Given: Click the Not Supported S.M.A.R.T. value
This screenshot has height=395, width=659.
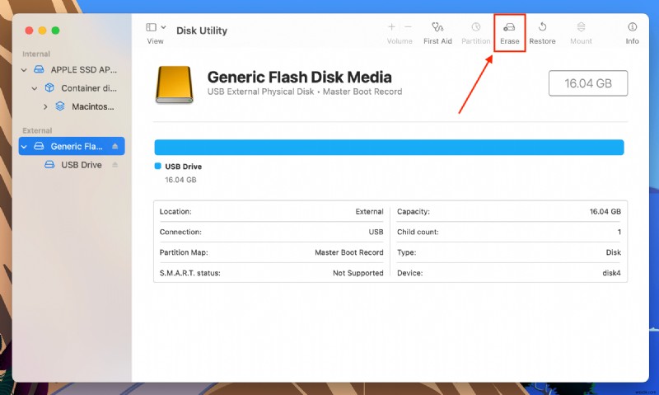Looking at the screenshot, I should [358, 273].
